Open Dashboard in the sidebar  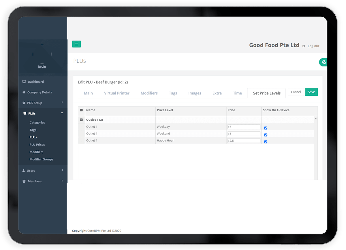(36, 82)
